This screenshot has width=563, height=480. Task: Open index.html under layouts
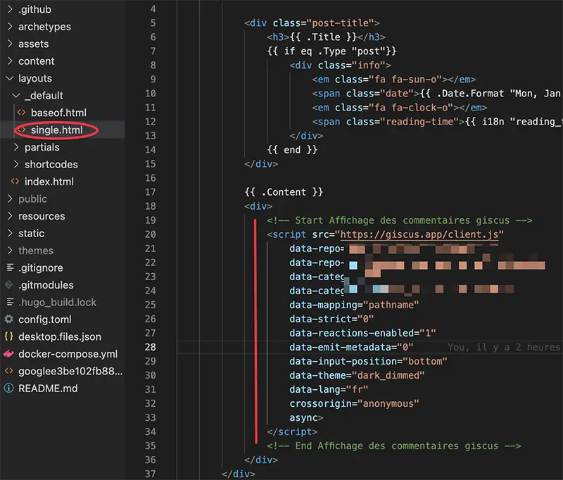click(49, 182)
